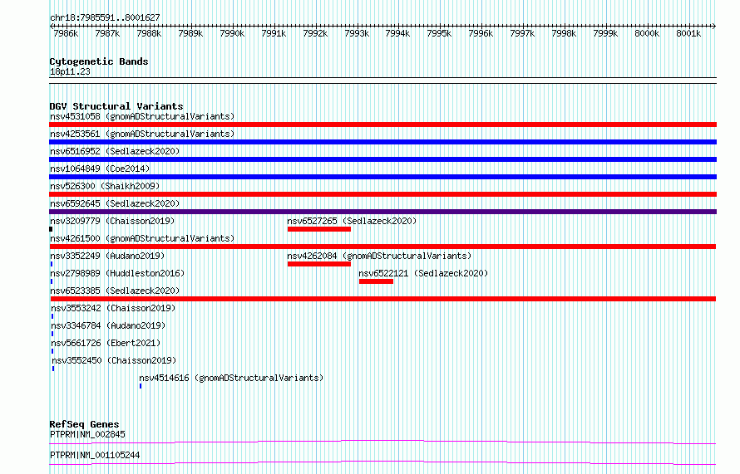This screenshot has width=740, height=474.
Task: Select the red bar beneath nsv6523385
Action: coord(383,299)
